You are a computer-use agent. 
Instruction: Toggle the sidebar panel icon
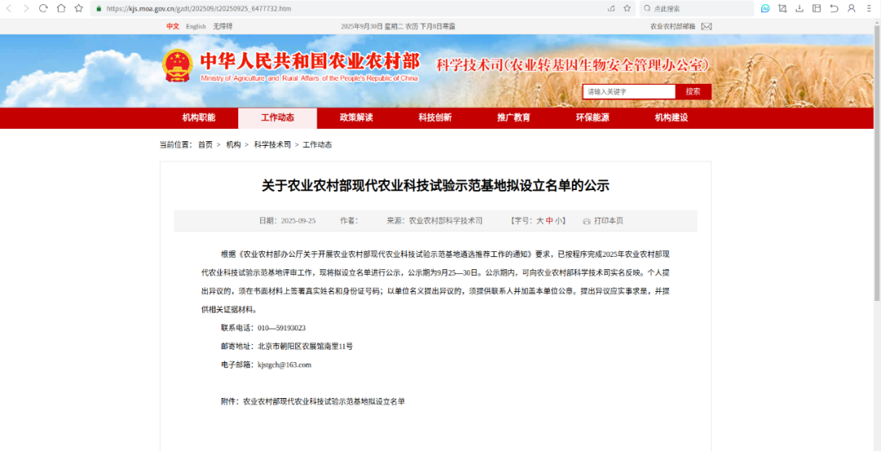pyautogui.click(x=817, y=8)
